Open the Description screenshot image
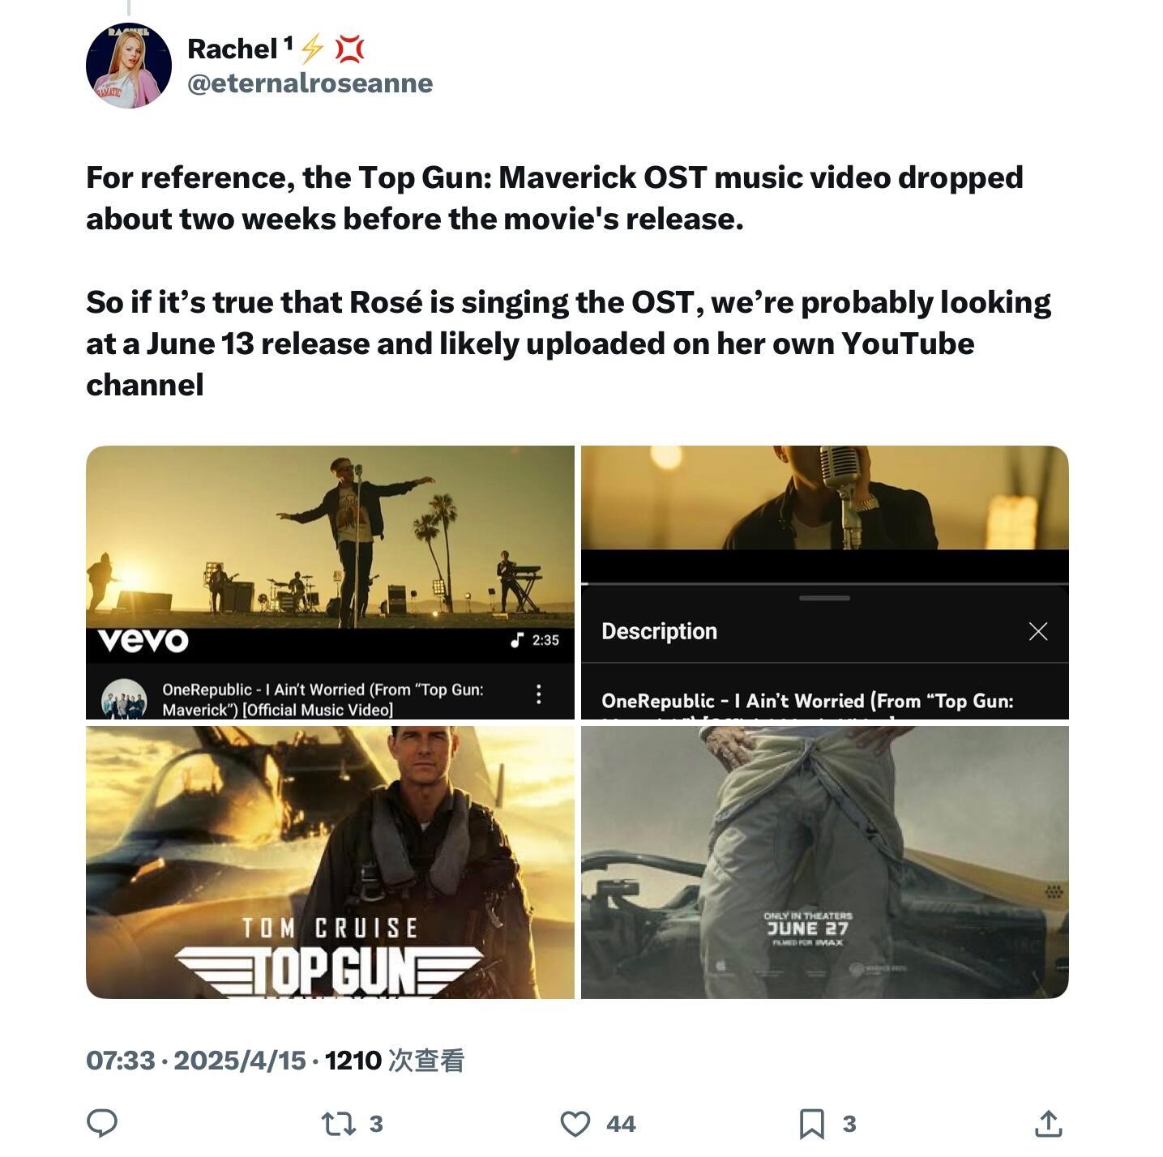Screen dimensions: 1163x1157 coord(825,582)
